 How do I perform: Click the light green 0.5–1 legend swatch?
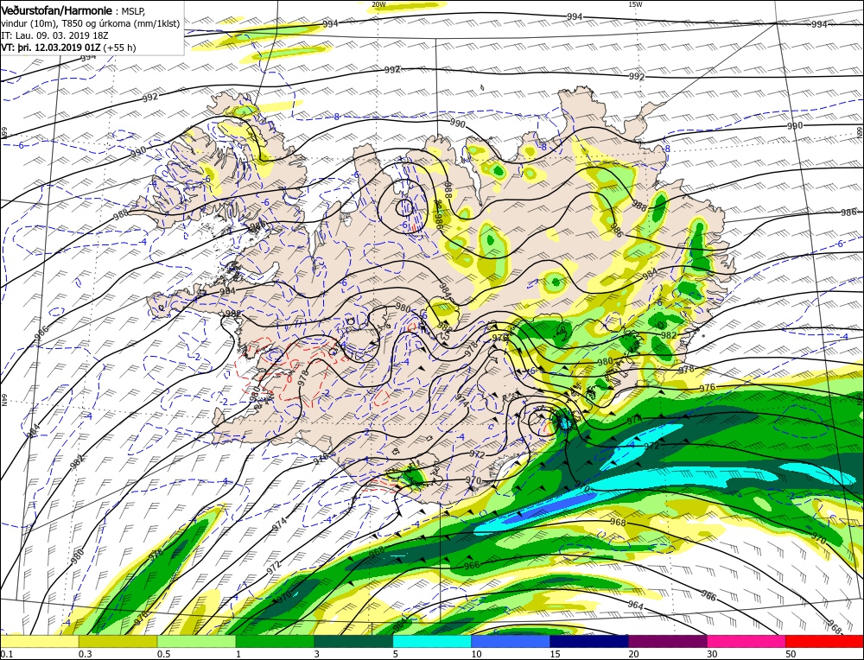196,641
